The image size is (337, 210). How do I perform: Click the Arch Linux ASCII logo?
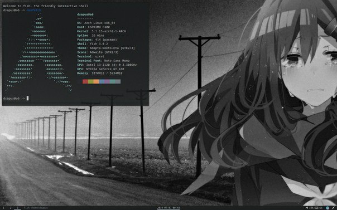[x=38, y=52]
